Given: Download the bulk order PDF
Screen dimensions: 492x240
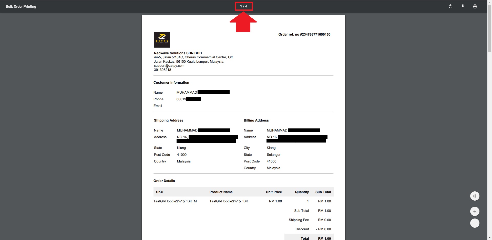Looking at the screenshot, I should 463,6.
